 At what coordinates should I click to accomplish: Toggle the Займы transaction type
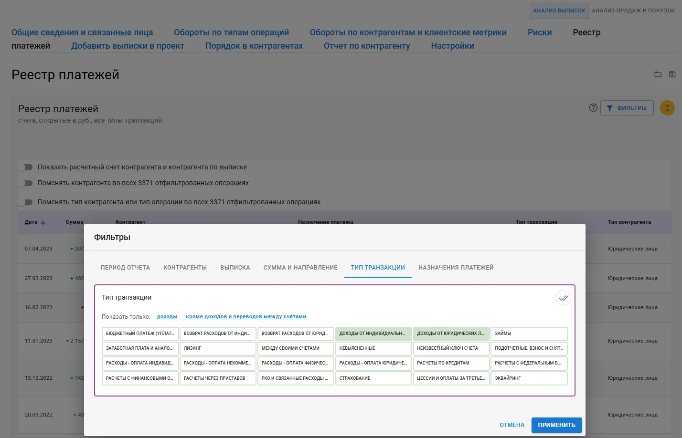[529, 334]
